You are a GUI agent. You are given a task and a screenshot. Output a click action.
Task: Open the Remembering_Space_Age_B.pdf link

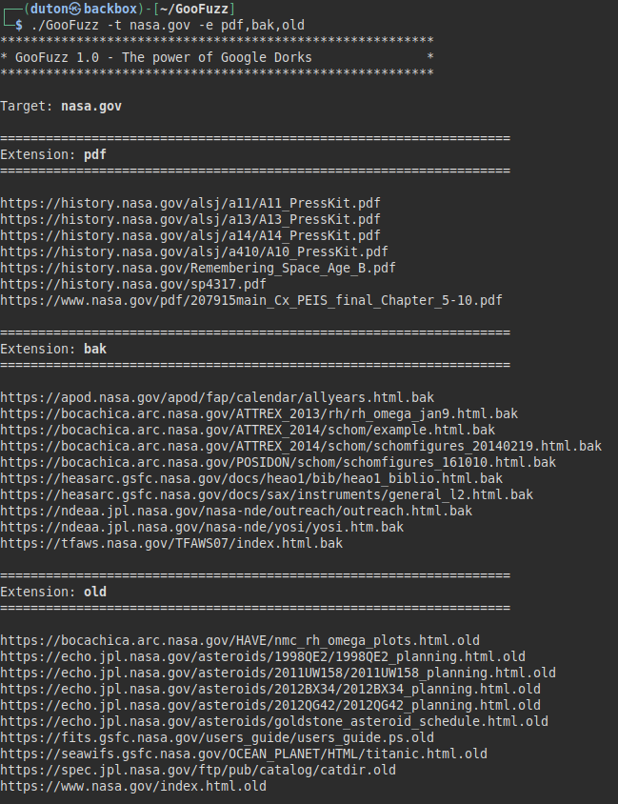197,268
